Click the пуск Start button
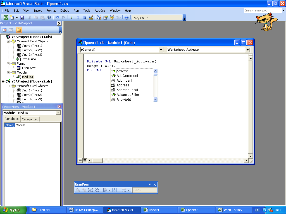Screen dimensions: 286x214 (x=13, y=210)
